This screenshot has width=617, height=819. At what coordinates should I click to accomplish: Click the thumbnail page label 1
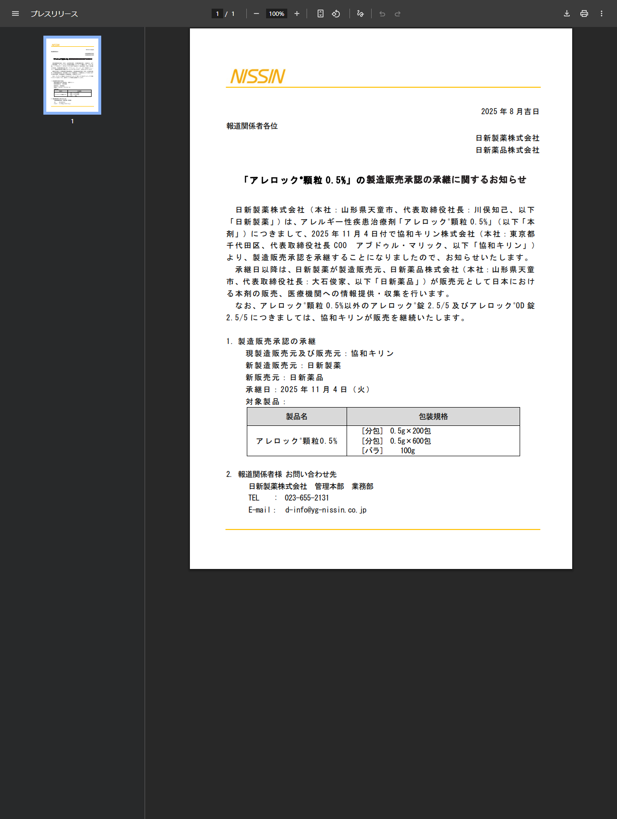pos(72,121)
